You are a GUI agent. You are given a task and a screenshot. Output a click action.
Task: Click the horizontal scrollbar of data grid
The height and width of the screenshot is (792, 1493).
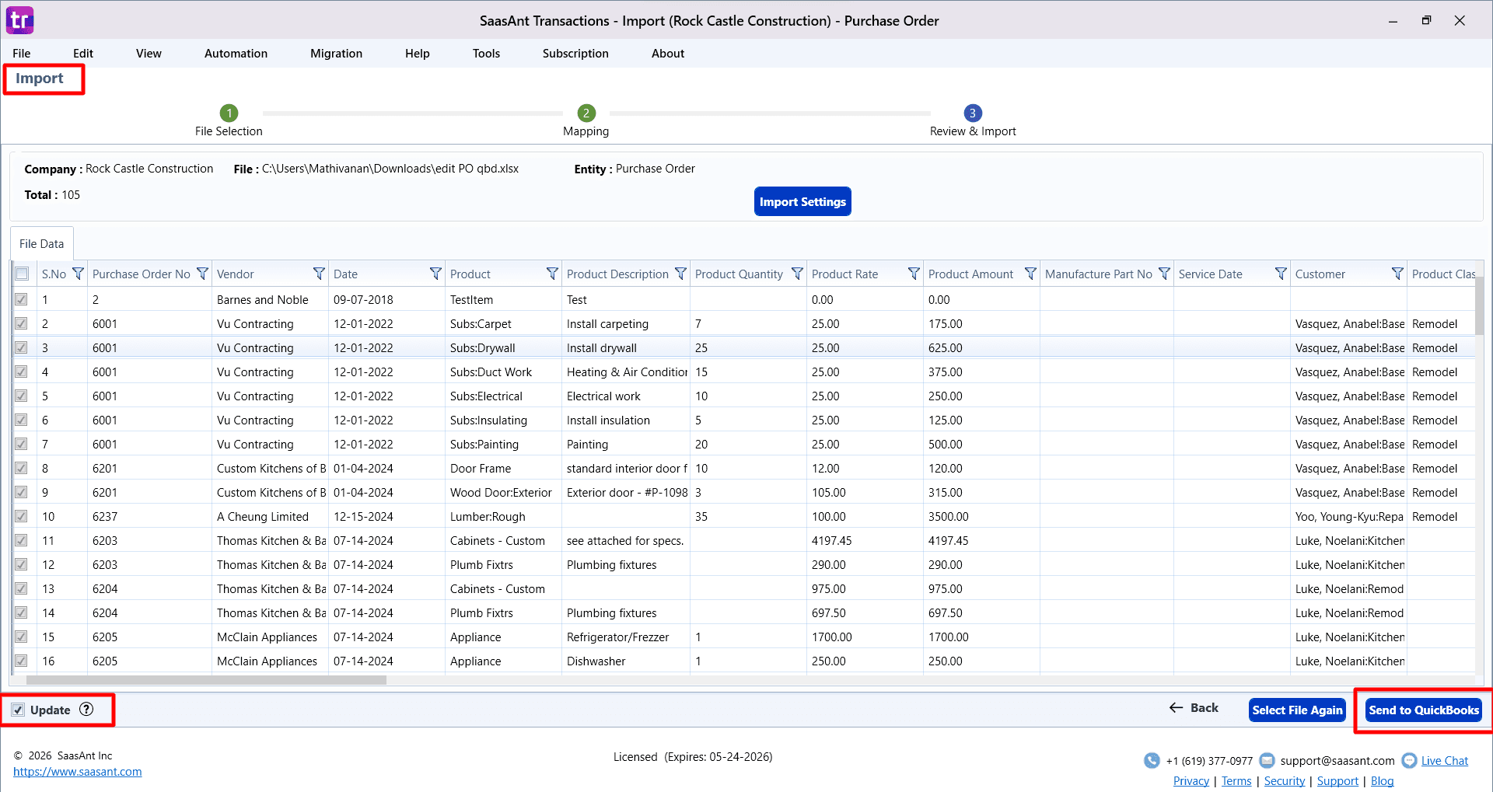[207, 680]
